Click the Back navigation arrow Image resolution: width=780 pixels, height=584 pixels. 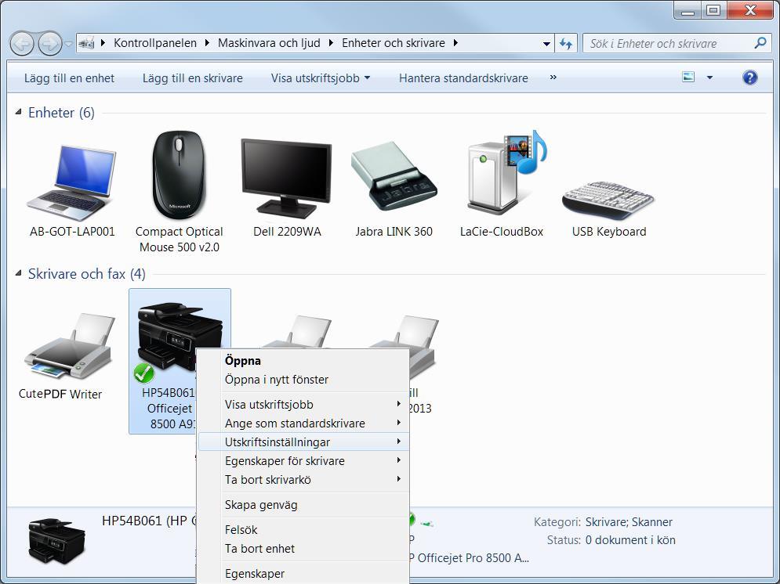click(x=22, y=44)
